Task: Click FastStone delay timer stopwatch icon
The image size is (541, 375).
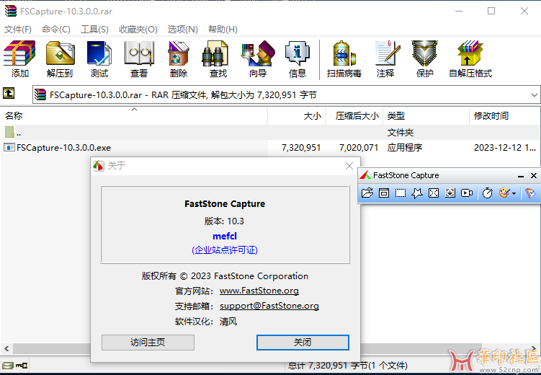Action: 488,193
